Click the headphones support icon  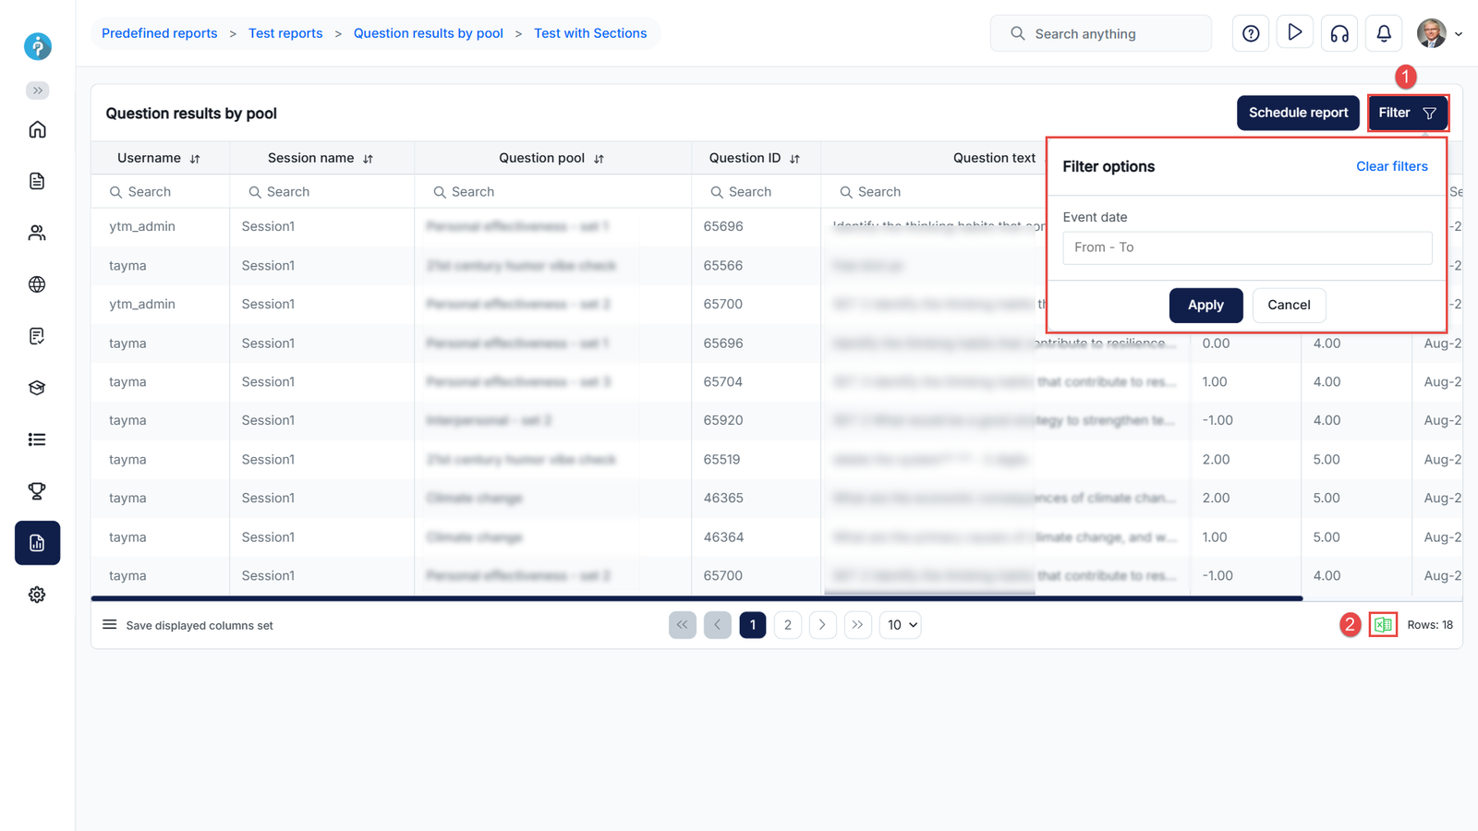point(1339,34)
